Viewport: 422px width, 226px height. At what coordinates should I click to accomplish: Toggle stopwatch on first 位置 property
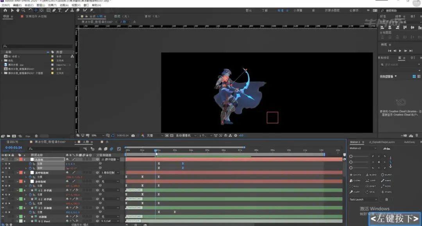coord(30,164)
